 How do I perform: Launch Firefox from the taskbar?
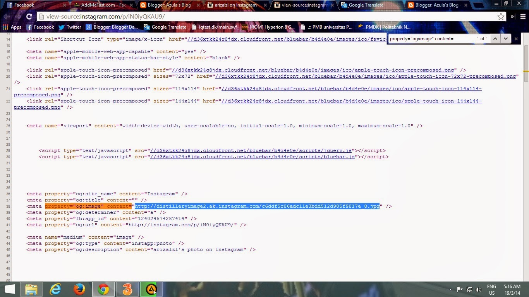click(x=79, y=289)
